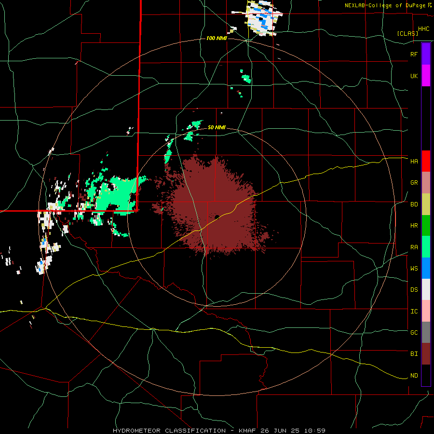The height and width of the screenshot is (434, 434).
Task: Click the BI brown legend swatch
Action: pos(426,354)
